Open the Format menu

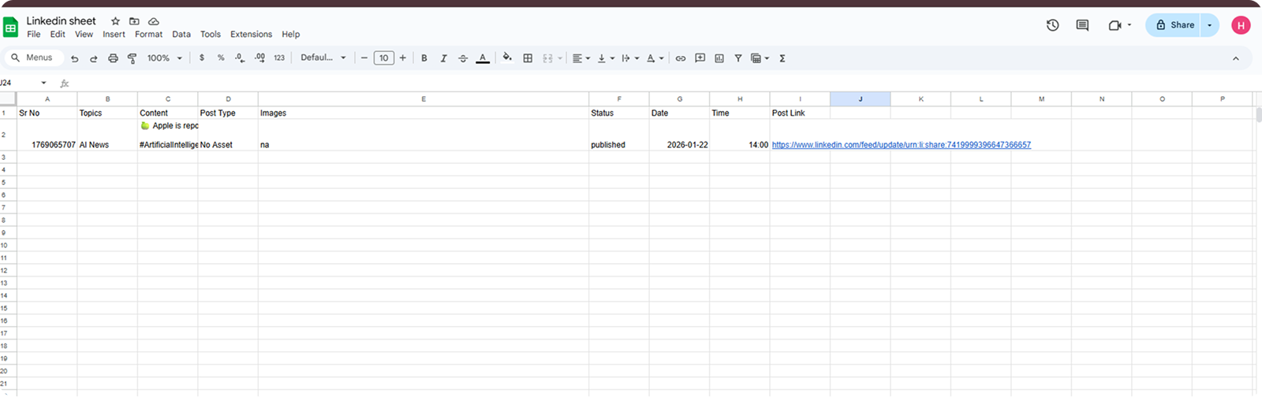(x=148, y=35)
